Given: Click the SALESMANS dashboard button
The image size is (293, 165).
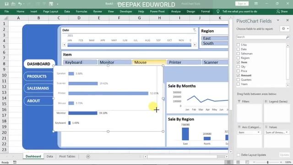Looking at the screenshot, I should (38, 88).
